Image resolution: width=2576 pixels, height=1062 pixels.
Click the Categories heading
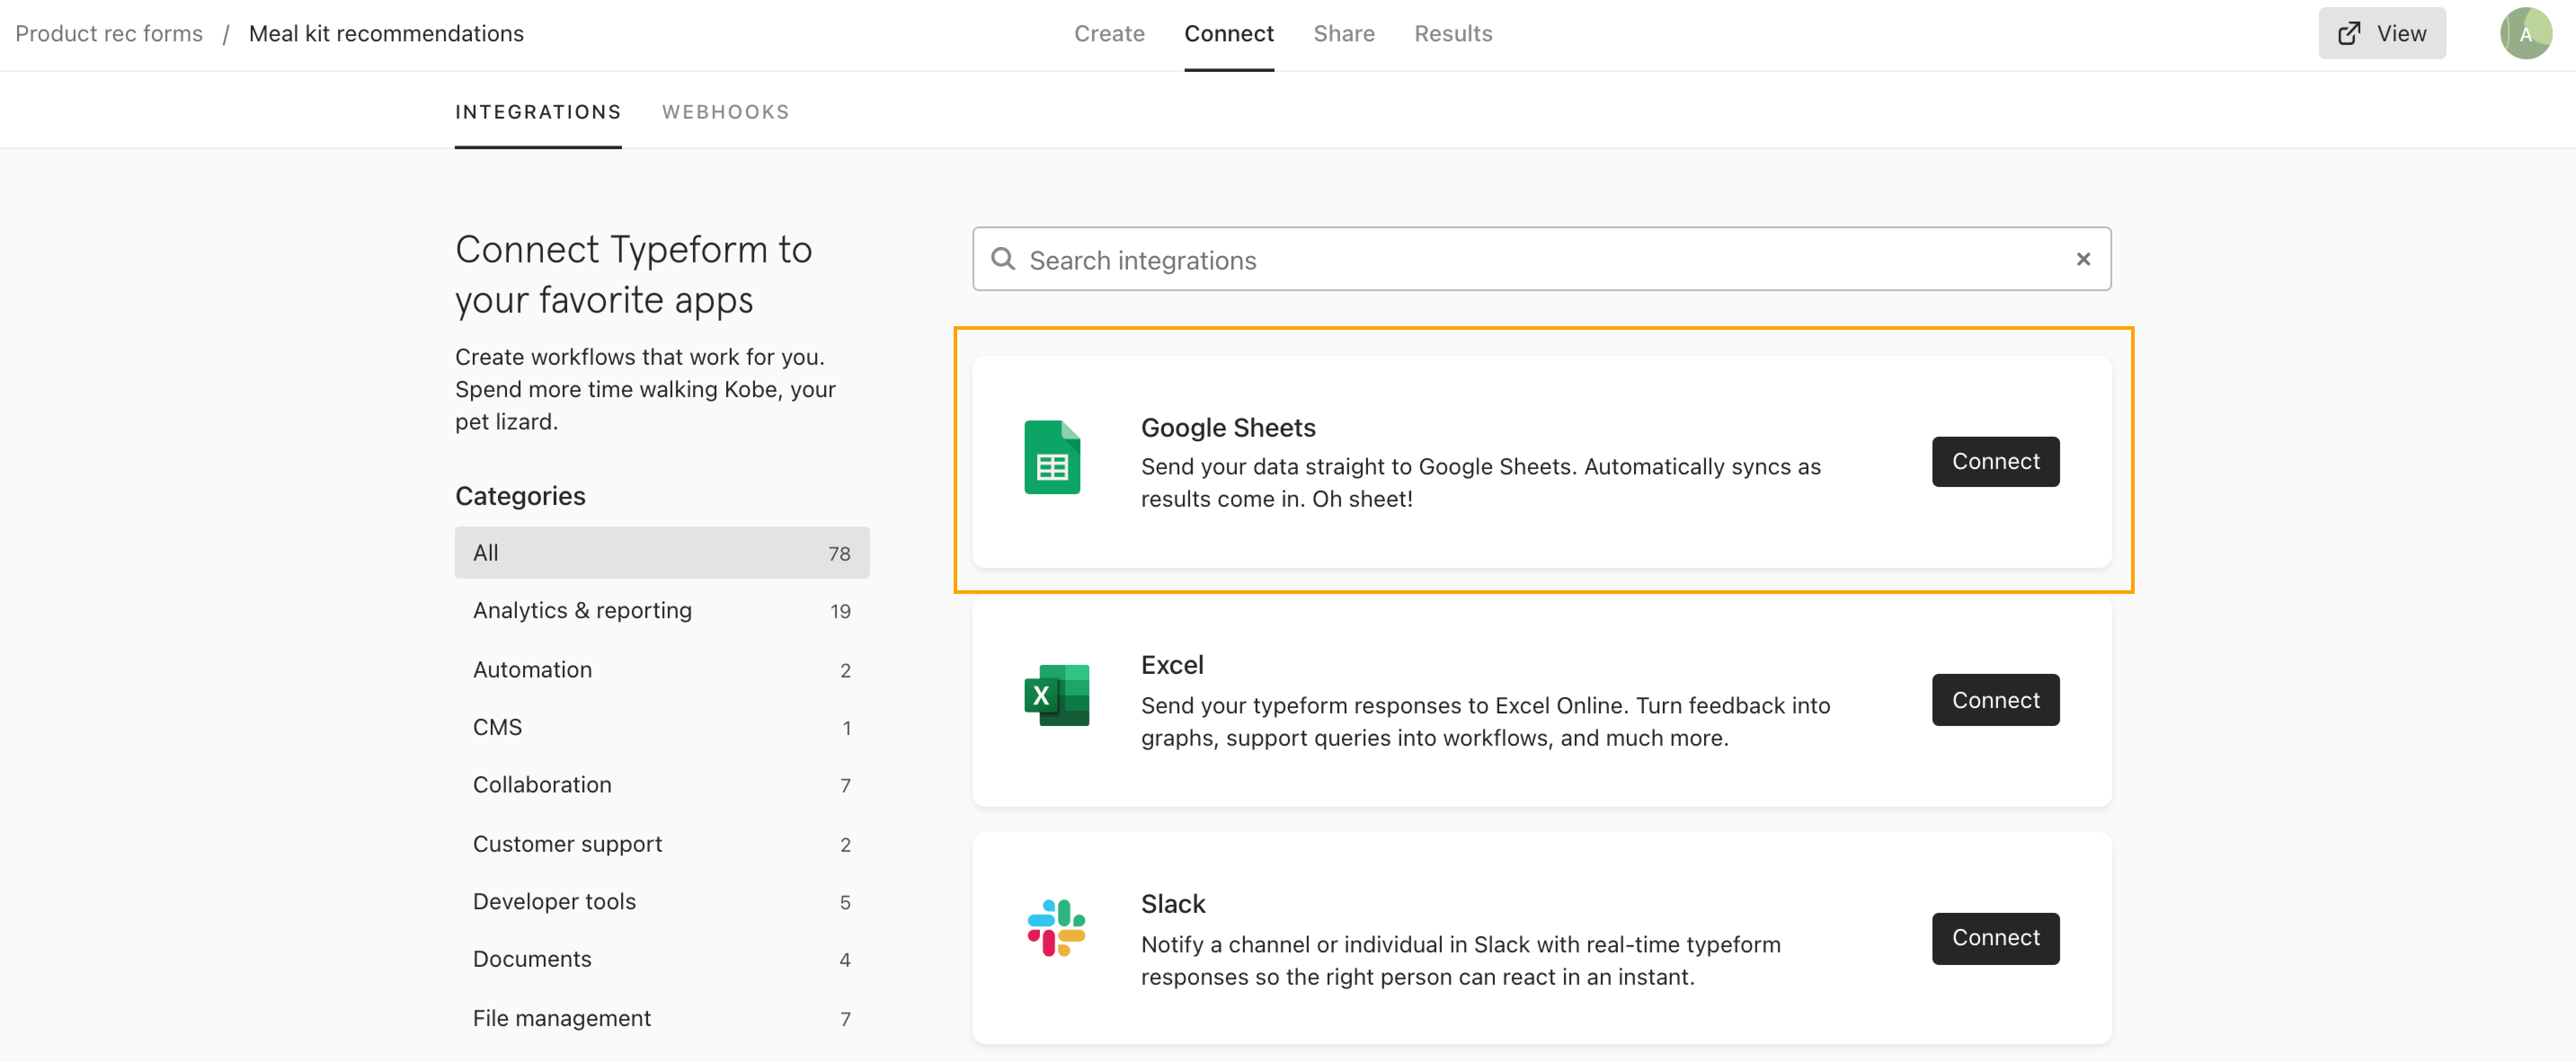[520, 496]
